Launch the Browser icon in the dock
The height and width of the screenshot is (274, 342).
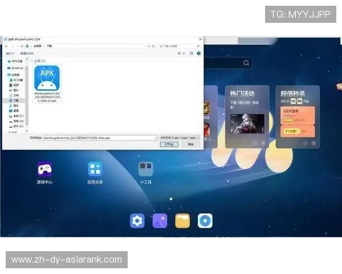coord(205,221)
